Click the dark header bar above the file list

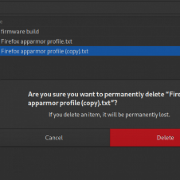(x=90, y=8)
